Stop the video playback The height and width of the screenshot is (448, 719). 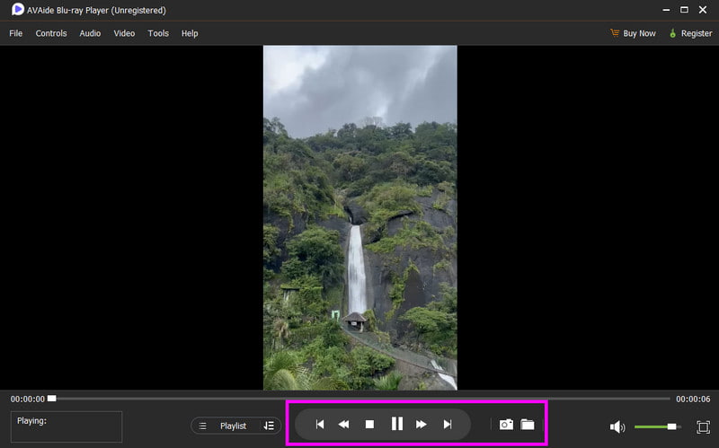369,425
